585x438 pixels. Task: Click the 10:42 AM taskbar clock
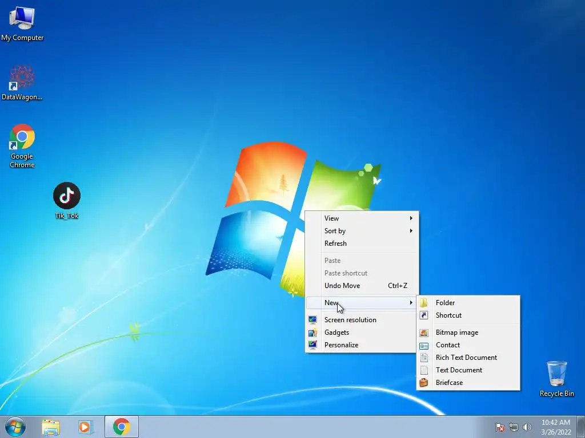555,423
